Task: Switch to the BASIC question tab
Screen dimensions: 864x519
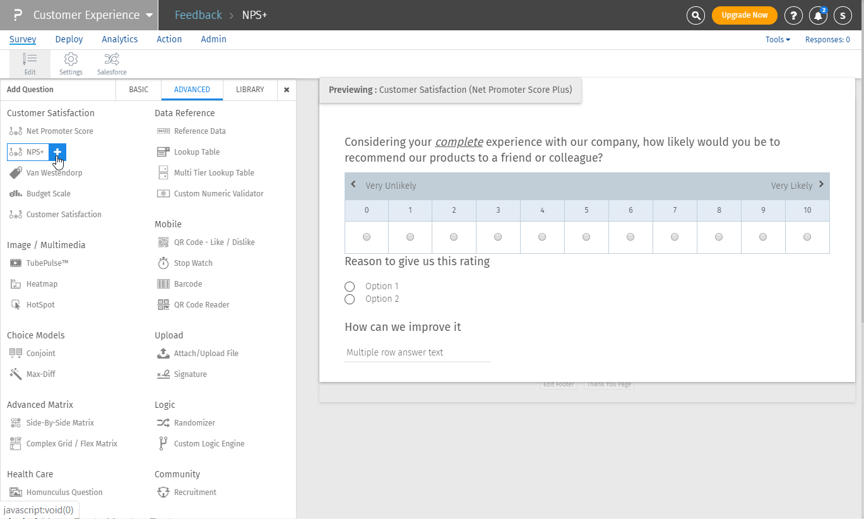Action: click(138, 90)
